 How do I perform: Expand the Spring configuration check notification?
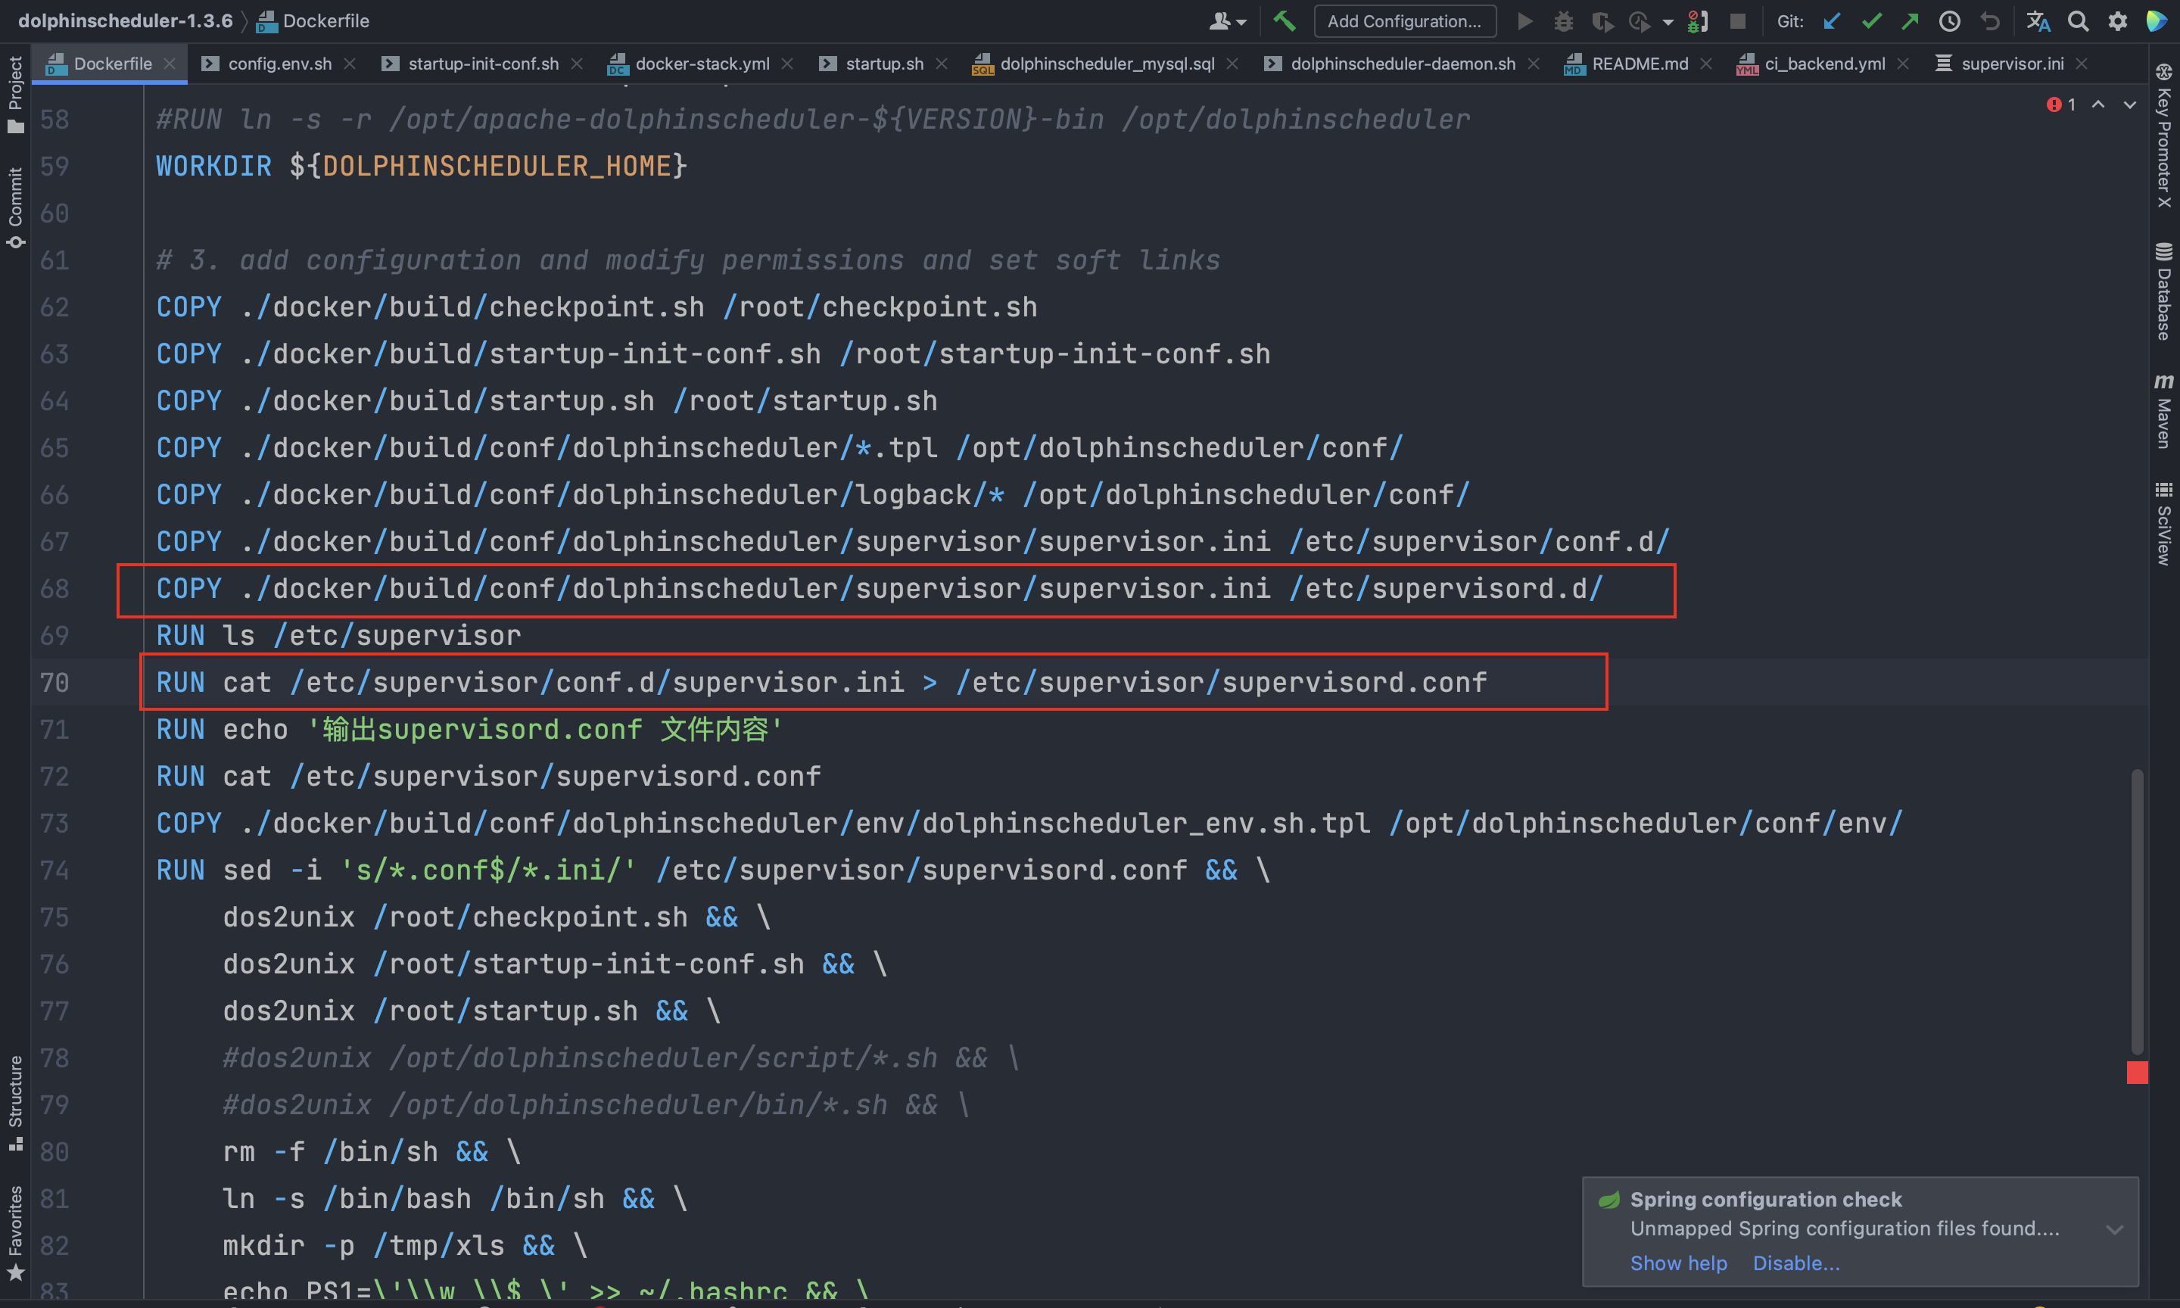pyautogui.click(x=2114, y=1229)
